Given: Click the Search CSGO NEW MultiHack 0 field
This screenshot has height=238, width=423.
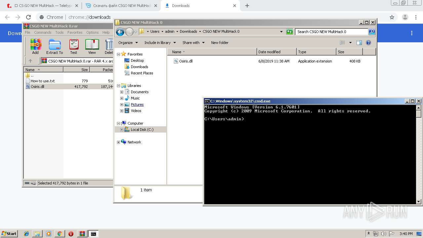Looking at the screenshot, I should (331, 32).
